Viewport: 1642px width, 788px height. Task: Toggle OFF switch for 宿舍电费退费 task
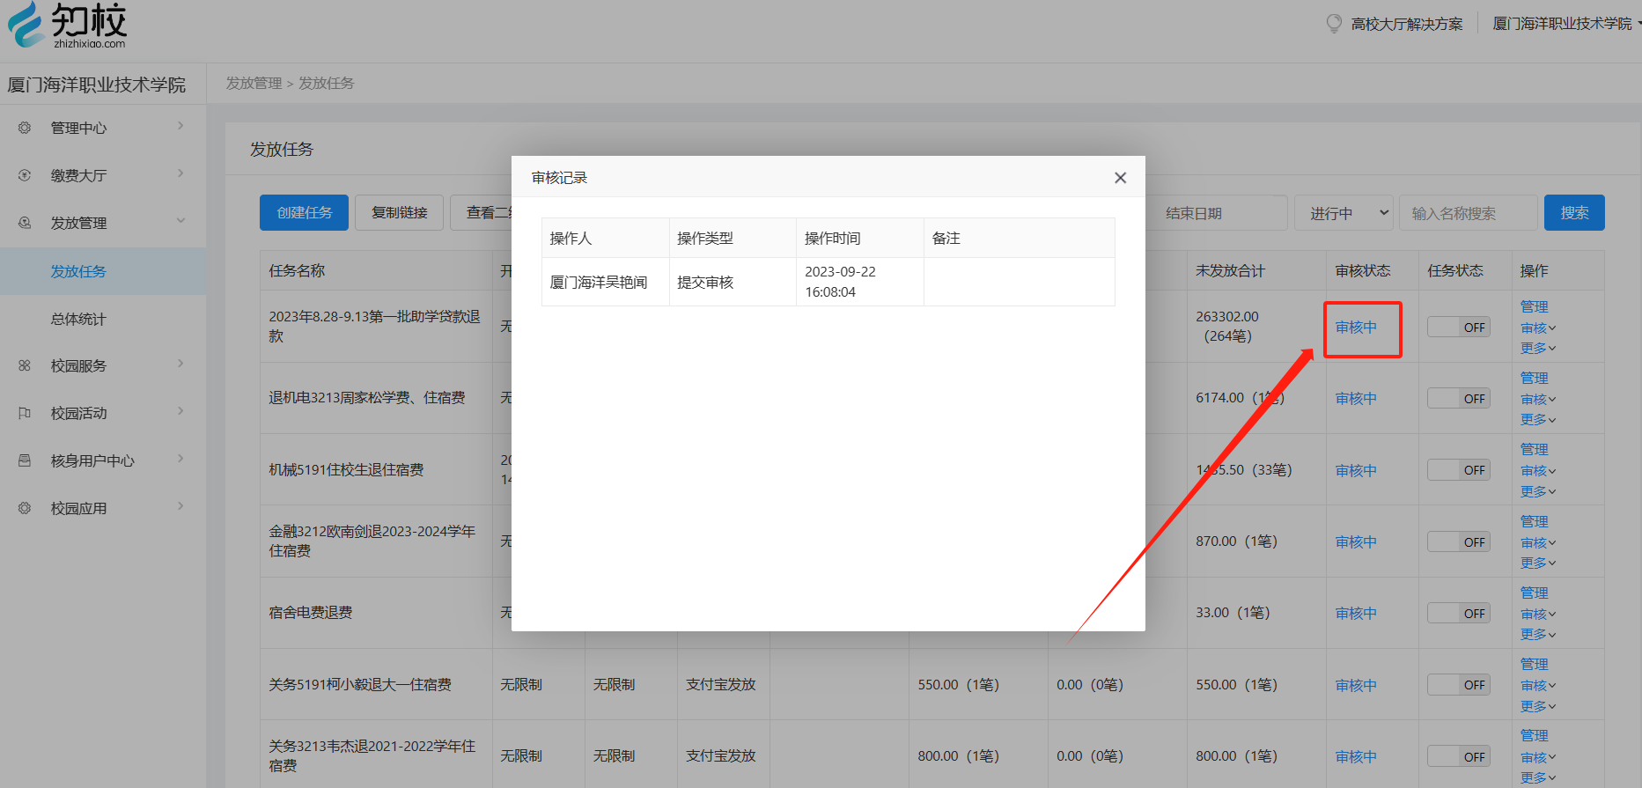pyautogui.click(x=1458, y=613)
